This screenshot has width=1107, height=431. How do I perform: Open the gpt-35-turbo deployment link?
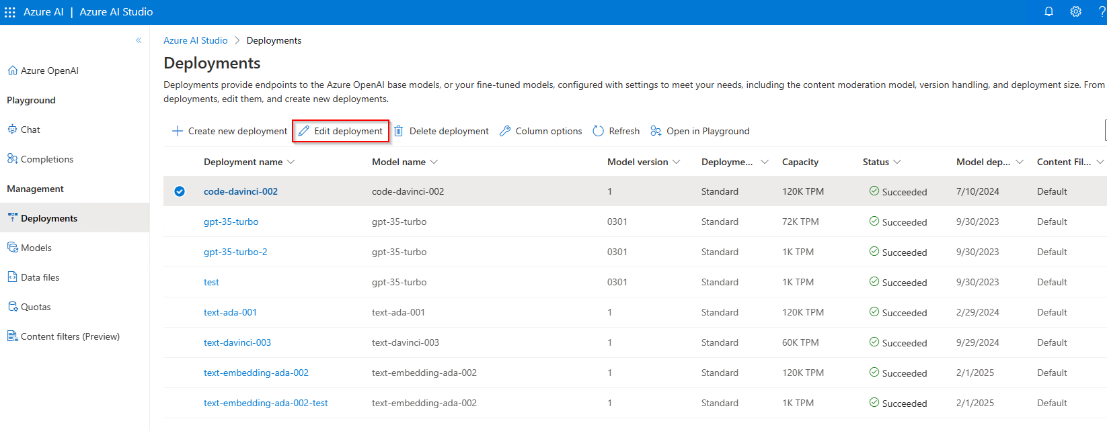[x=231, y=222]
